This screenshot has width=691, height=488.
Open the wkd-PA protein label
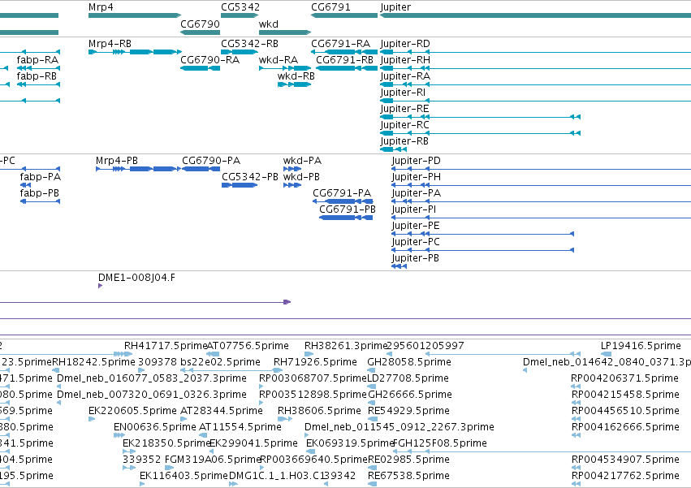point(302,161)
